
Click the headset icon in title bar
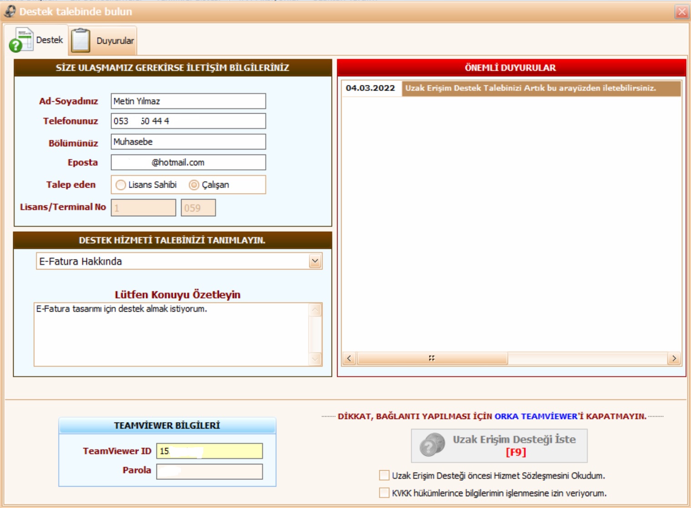(10, 11)
